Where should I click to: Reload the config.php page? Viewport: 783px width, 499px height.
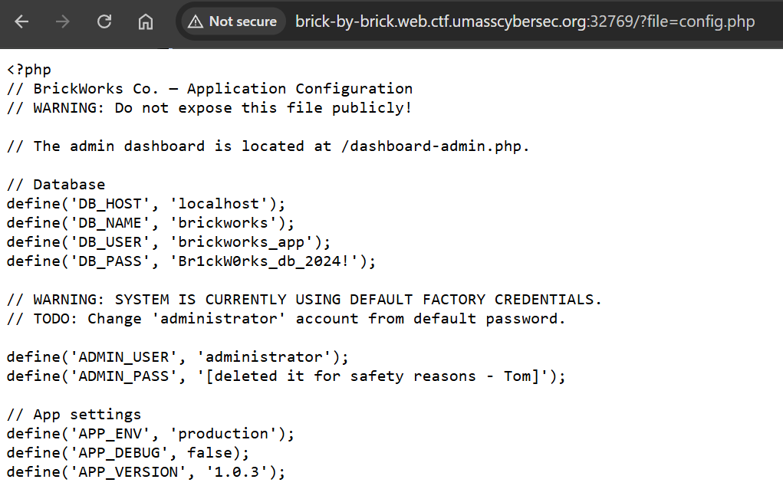(x=104, y=22)
